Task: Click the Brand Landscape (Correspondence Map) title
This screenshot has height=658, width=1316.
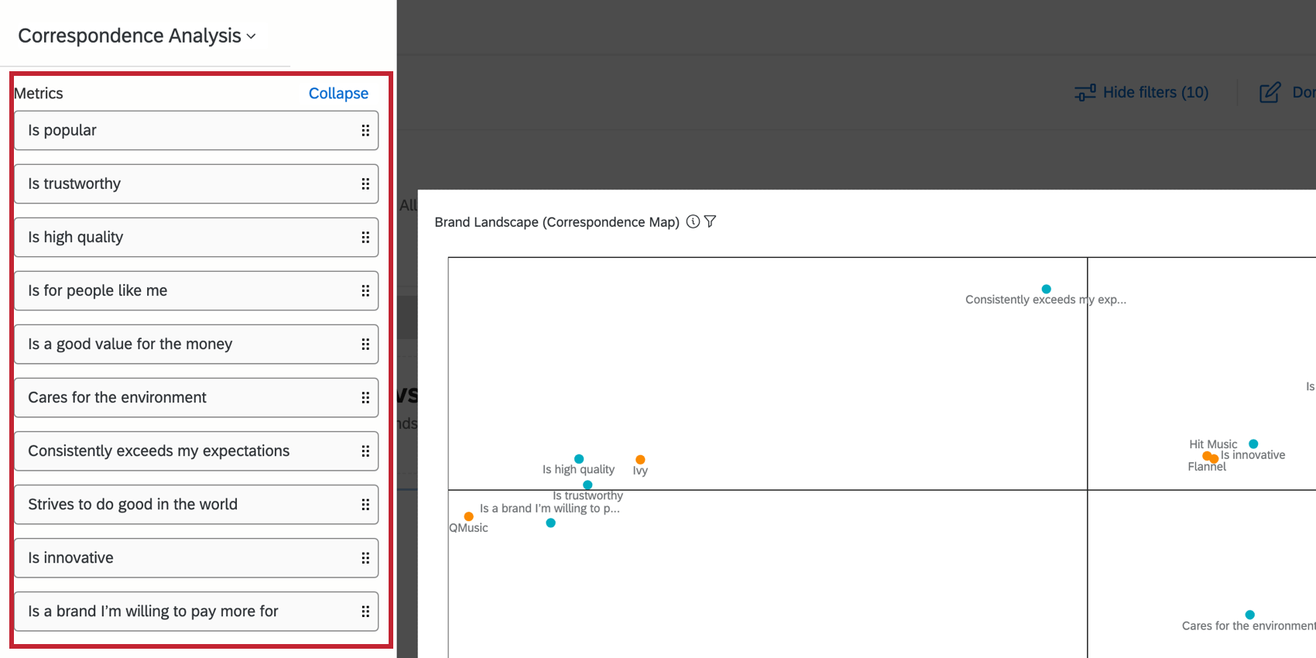Action: [x=557, y=222]
